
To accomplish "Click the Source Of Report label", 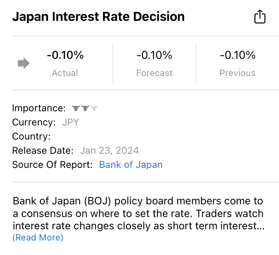I will coord(52,165).
